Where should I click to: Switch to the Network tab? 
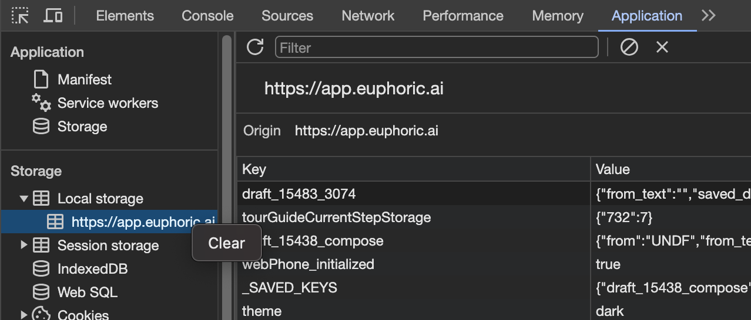[x=368, y=16]
